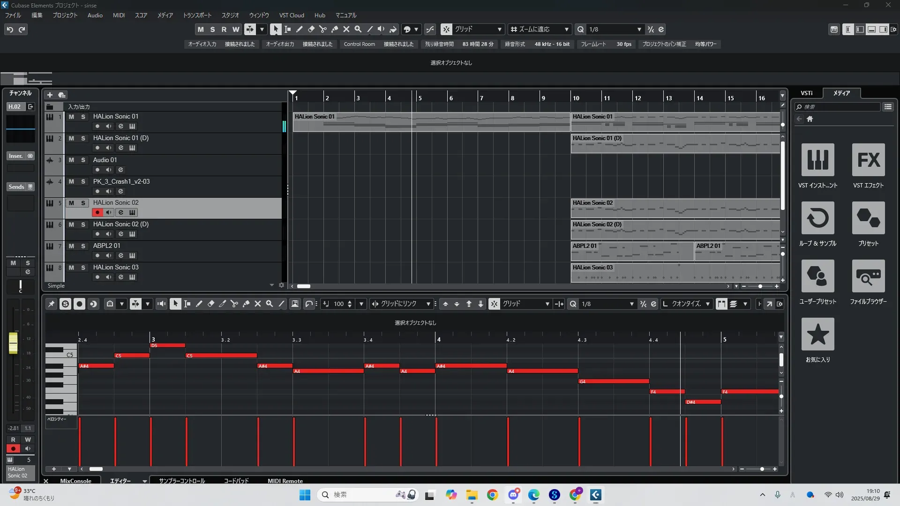Screen dimensions: 900x506
Task: Open the トランスポート menu
Action: coord(197,15)
